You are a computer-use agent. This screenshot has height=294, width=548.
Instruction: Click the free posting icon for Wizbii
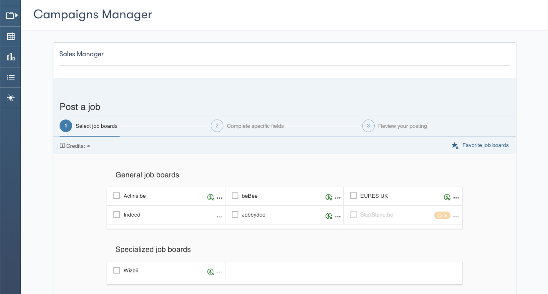(211, 272)
